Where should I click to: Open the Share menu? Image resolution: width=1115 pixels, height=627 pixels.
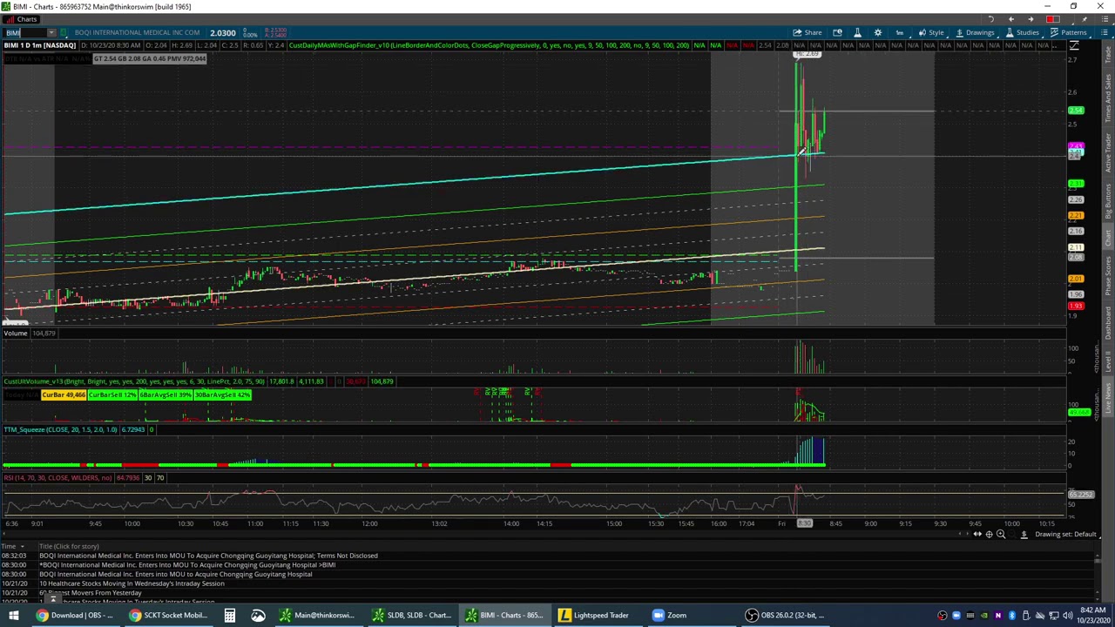[x=807, y=33]
